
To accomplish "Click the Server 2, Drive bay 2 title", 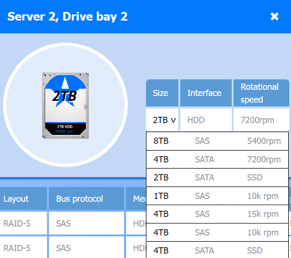I will tap(67, 16).
